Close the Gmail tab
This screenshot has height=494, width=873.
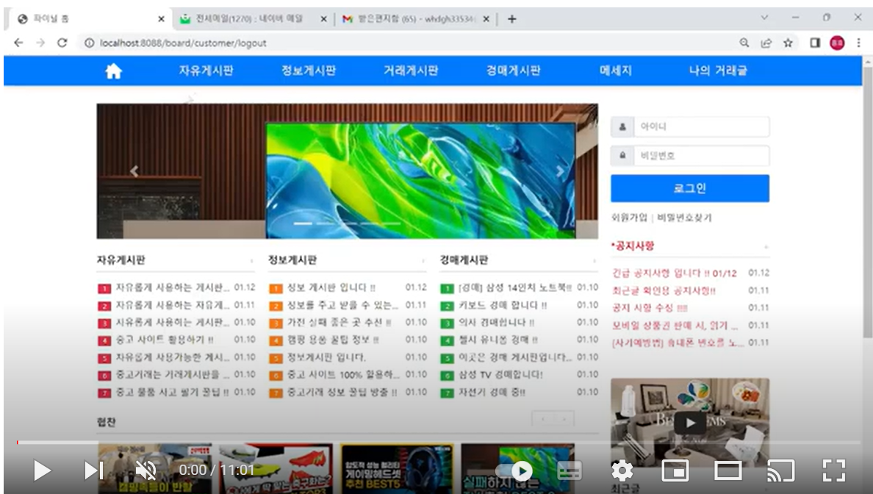click(486, 19)
